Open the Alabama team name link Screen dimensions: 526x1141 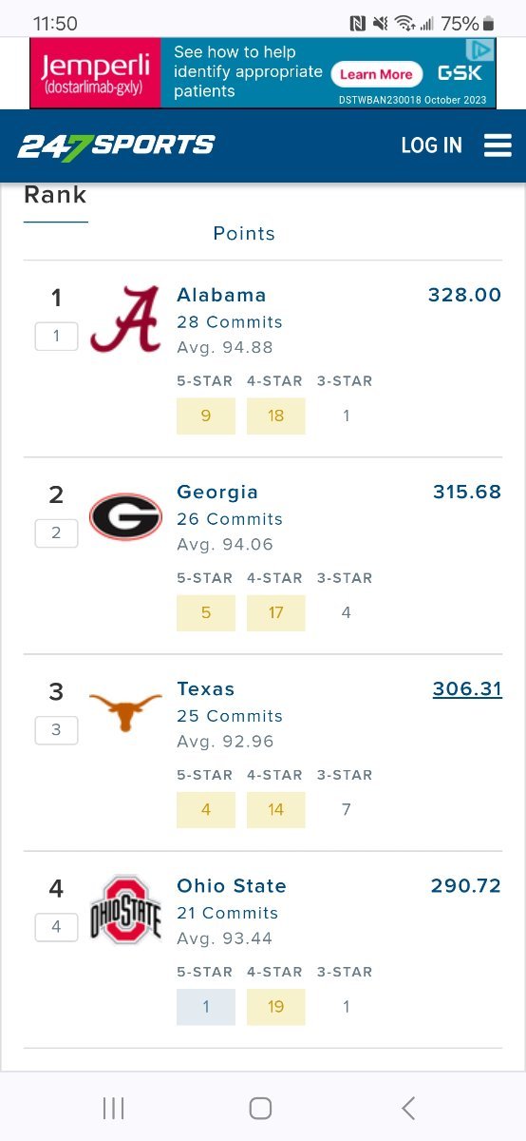[221, 295]
